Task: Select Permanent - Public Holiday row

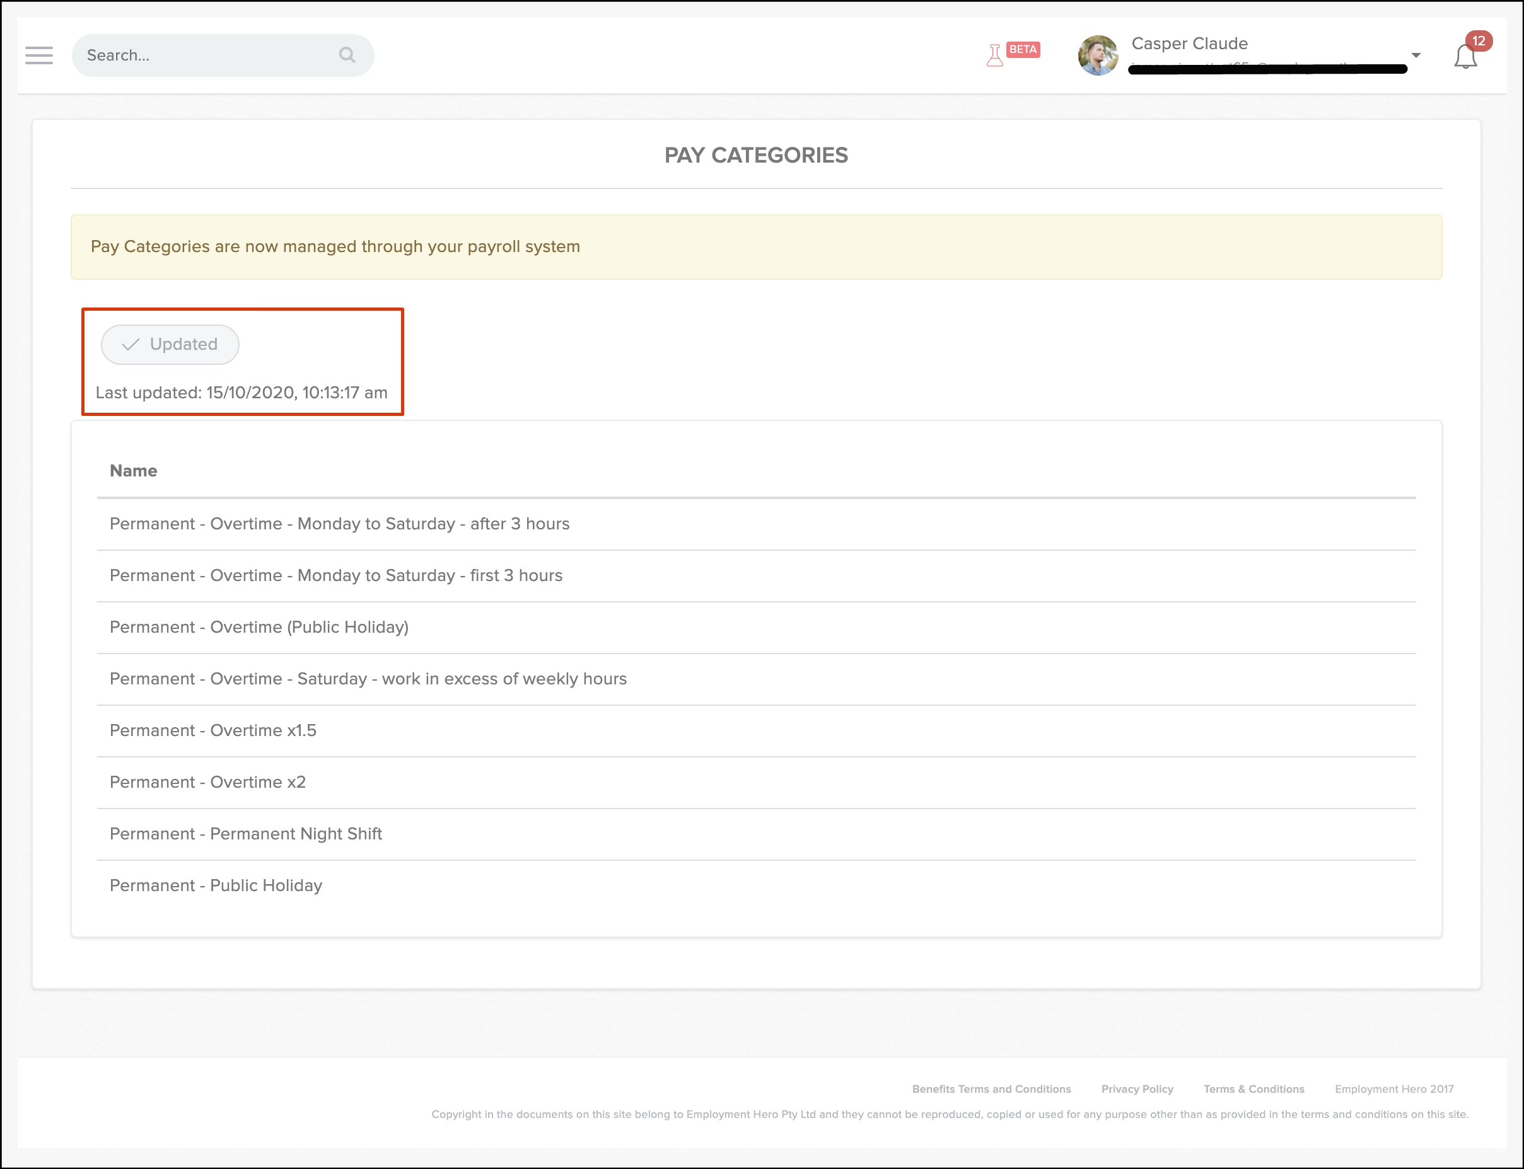Action: (216, 886)
